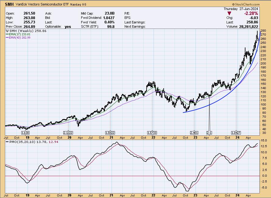The image size is (271, 198).
Task: Click the green EMA(17) legend line swatch
Action: pyautogui.click(x=7, y=34)
